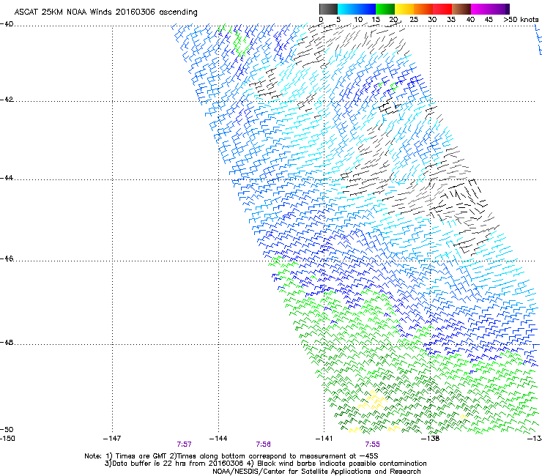Click the green wind barbs near -40.5S, -143.5W
Screen dimensions: 542x476
click(240, 44)
